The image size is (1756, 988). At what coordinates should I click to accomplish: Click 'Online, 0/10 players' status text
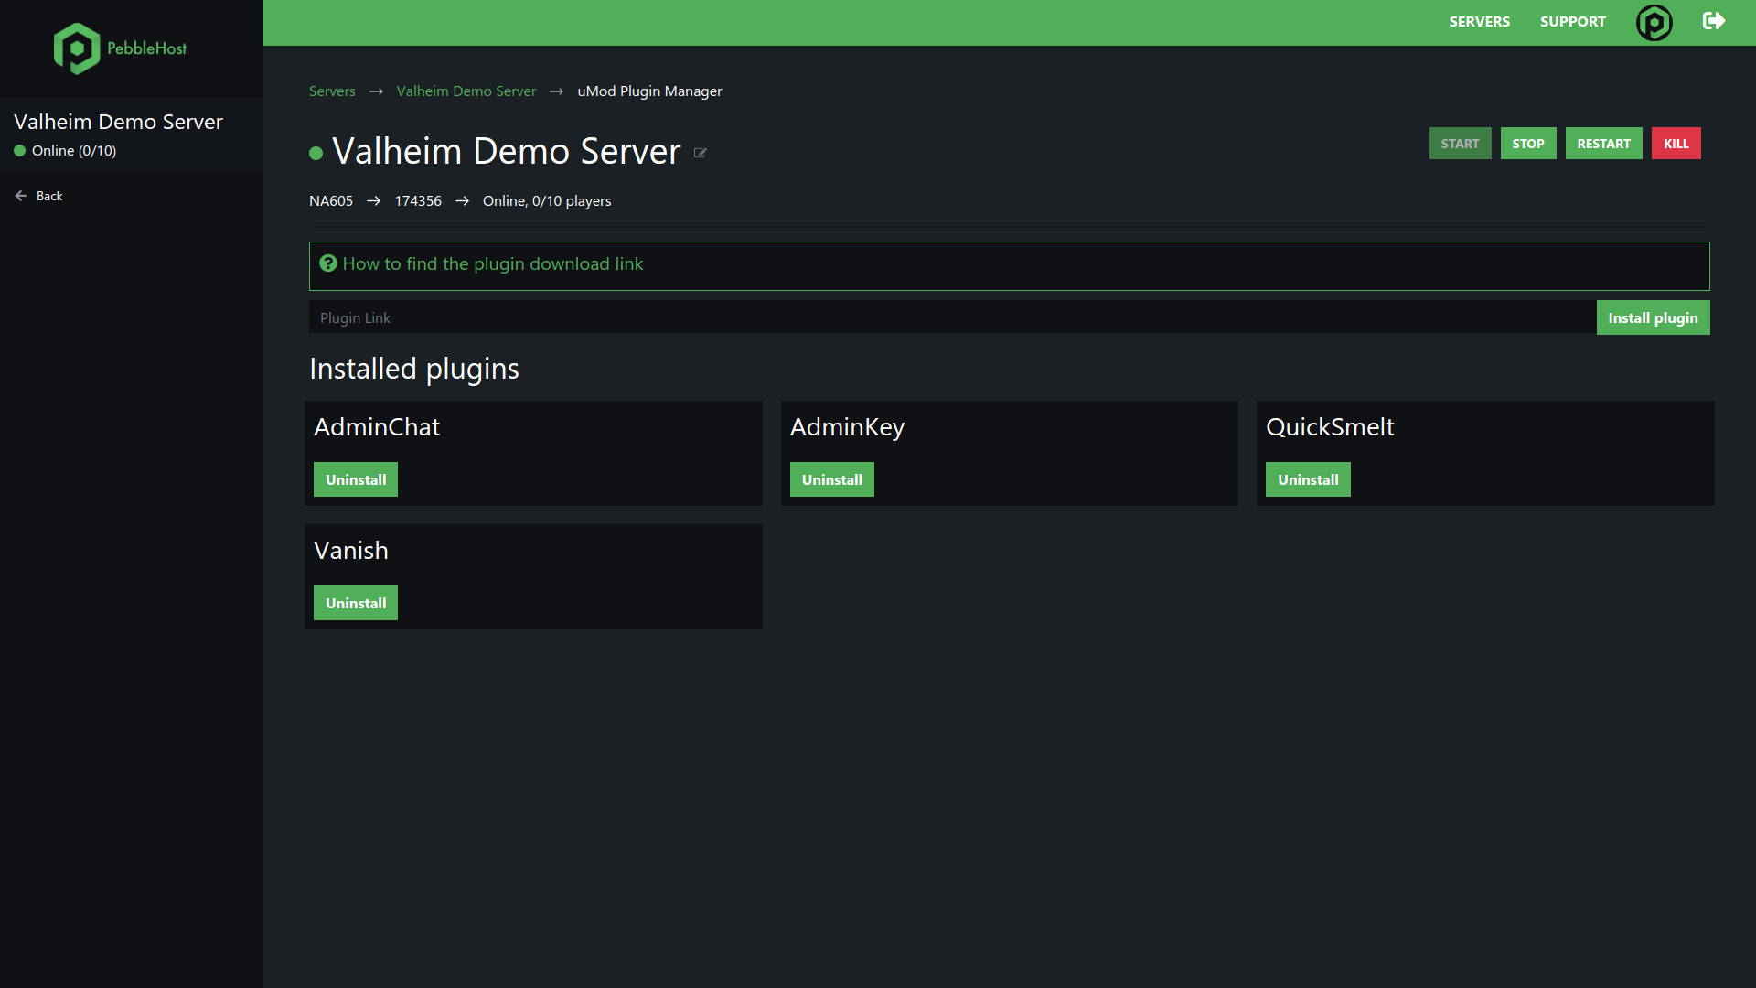click(x=547, y=201)
